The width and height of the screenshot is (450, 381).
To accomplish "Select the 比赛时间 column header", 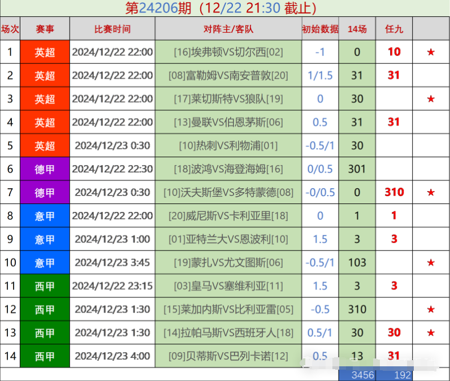I will click(x=112, y=29).
